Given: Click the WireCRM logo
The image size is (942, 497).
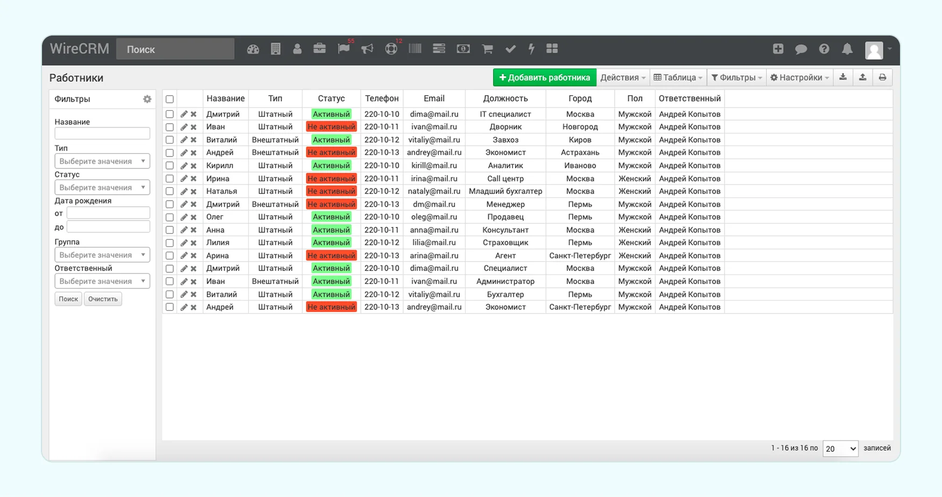Looking at the screenshot, I should [80, 49].
